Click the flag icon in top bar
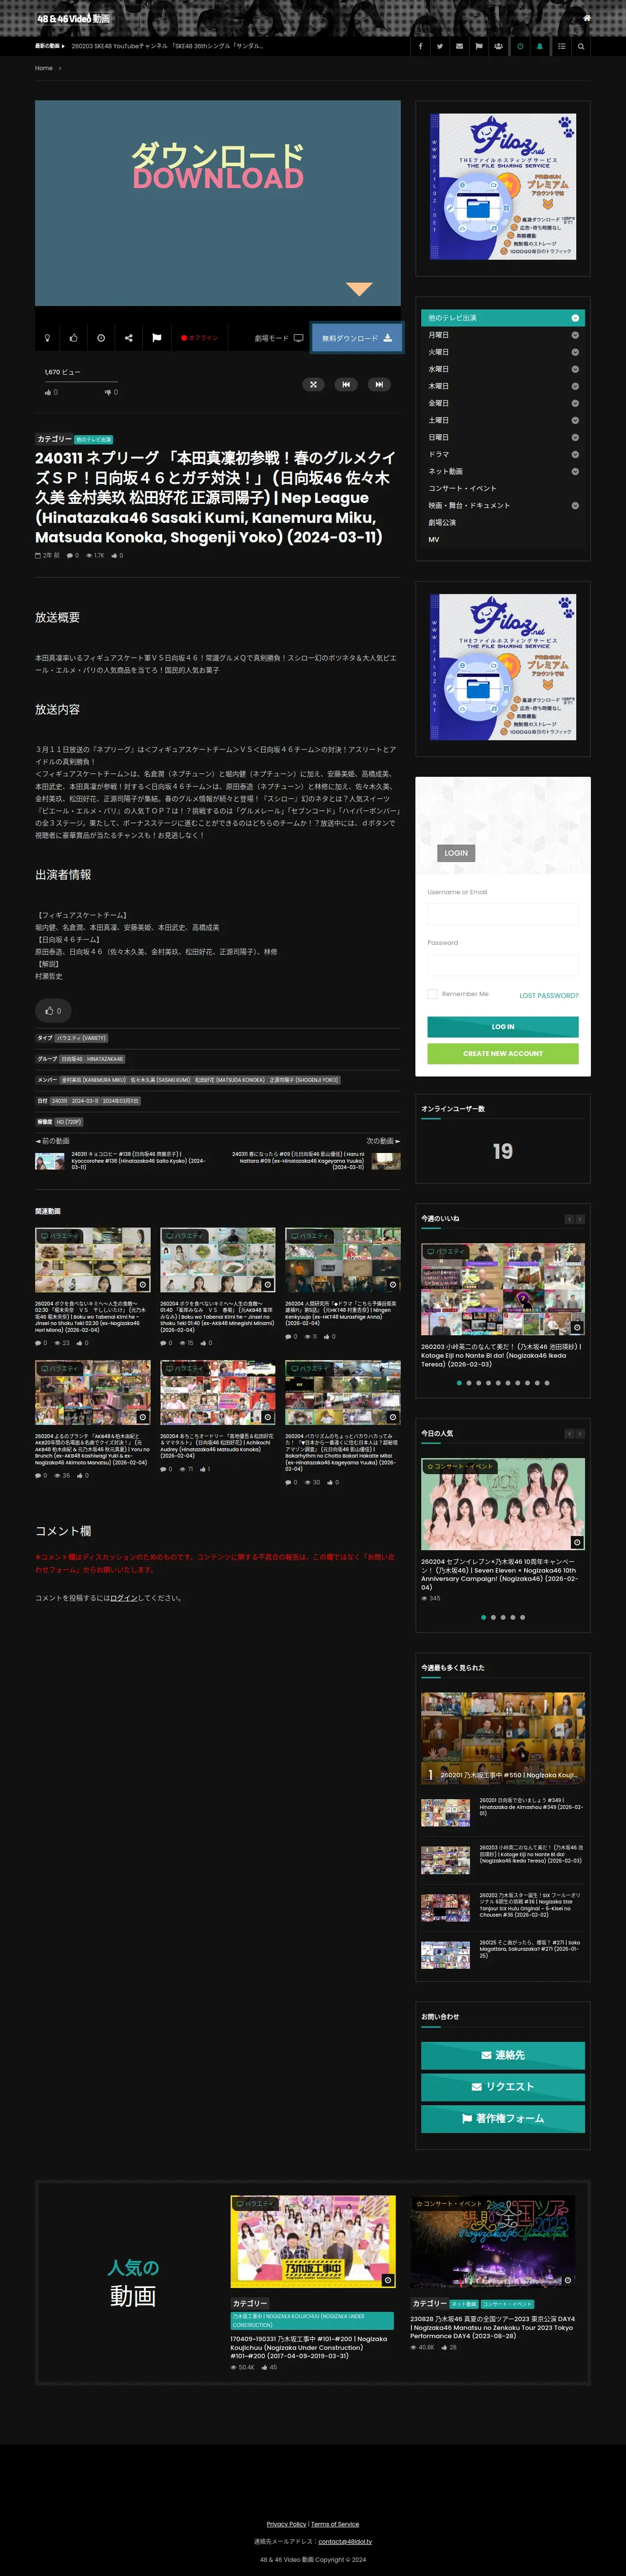Screen dimensions: 626x2576 click(x=479, y=46)
